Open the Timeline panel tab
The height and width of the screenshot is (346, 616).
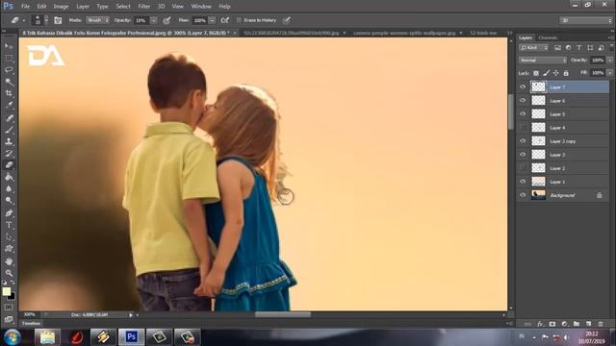tap(31, 323)
